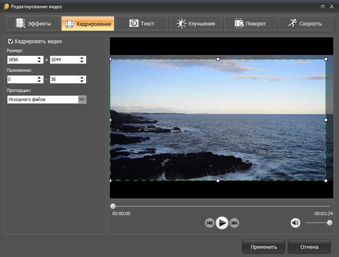Expand the Пропорции dropdown list

coord(82,99)
